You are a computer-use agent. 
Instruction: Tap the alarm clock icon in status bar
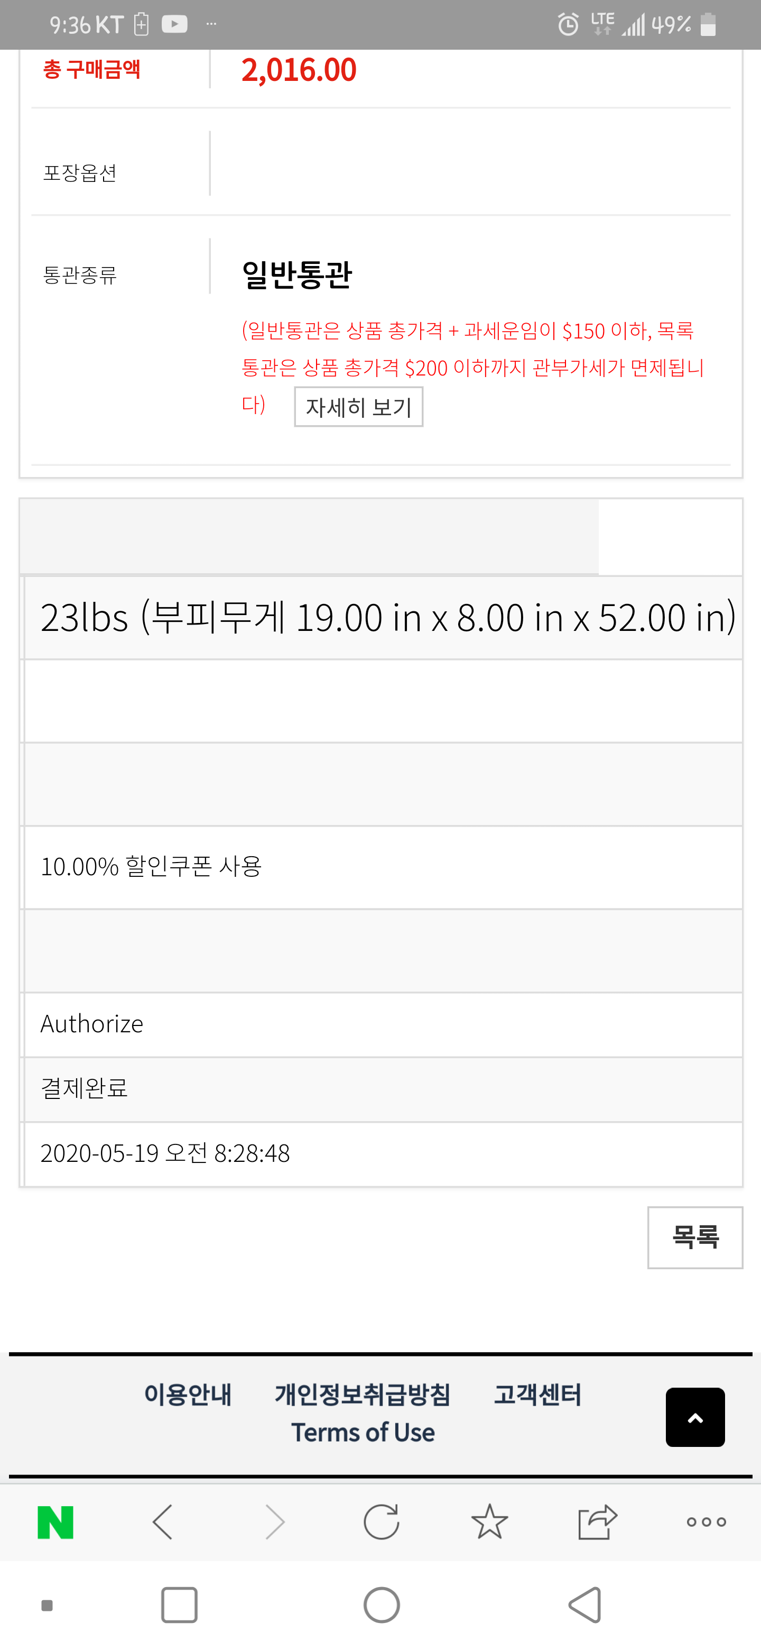(x=568, y=25)
